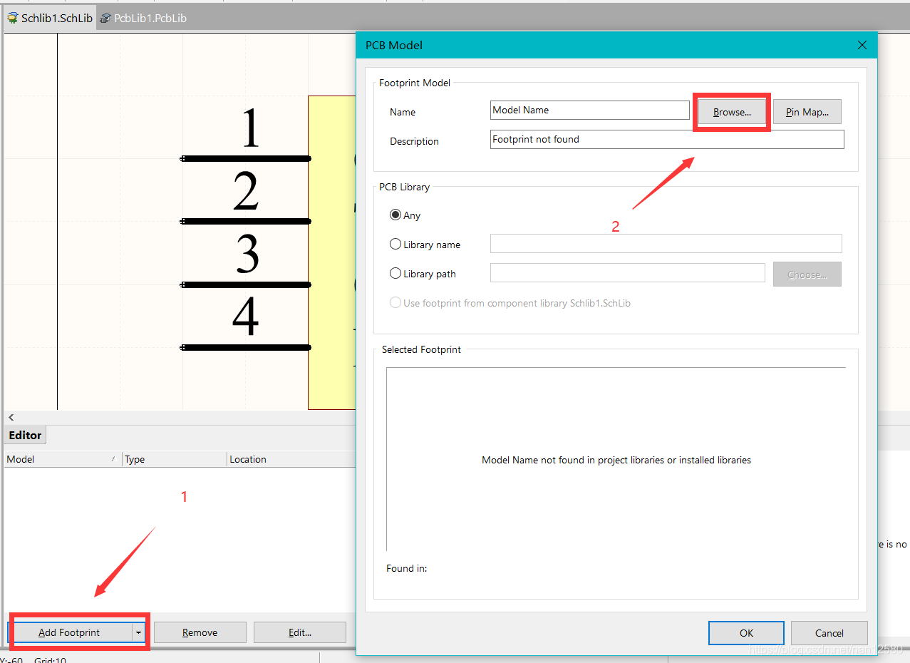Open the Add Footprint dropdown arrow
Viewport: 910px width, 663px height.
pyautogui.click(x=138, y=632)
